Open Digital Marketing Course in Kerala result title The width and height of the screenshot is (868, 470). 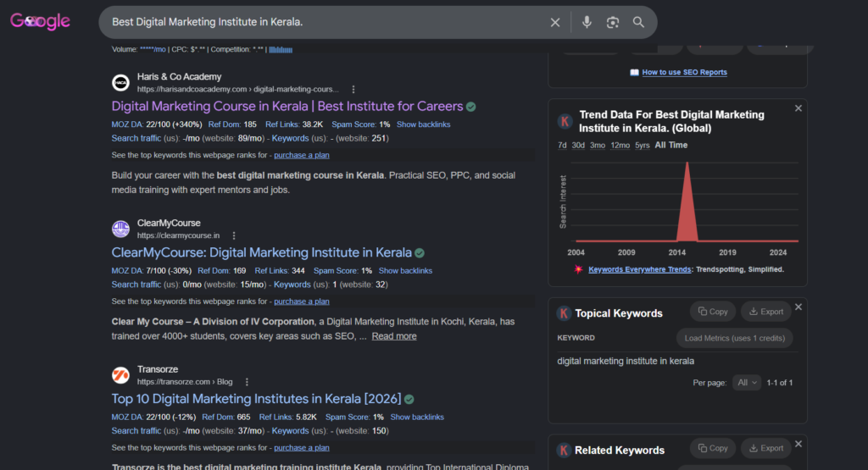point(287,106)
